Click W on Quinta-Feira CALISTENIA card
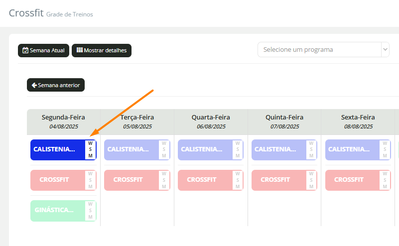The width and height of the screenshot is (399, 246). pyautogui.click(x=311, y=143)
